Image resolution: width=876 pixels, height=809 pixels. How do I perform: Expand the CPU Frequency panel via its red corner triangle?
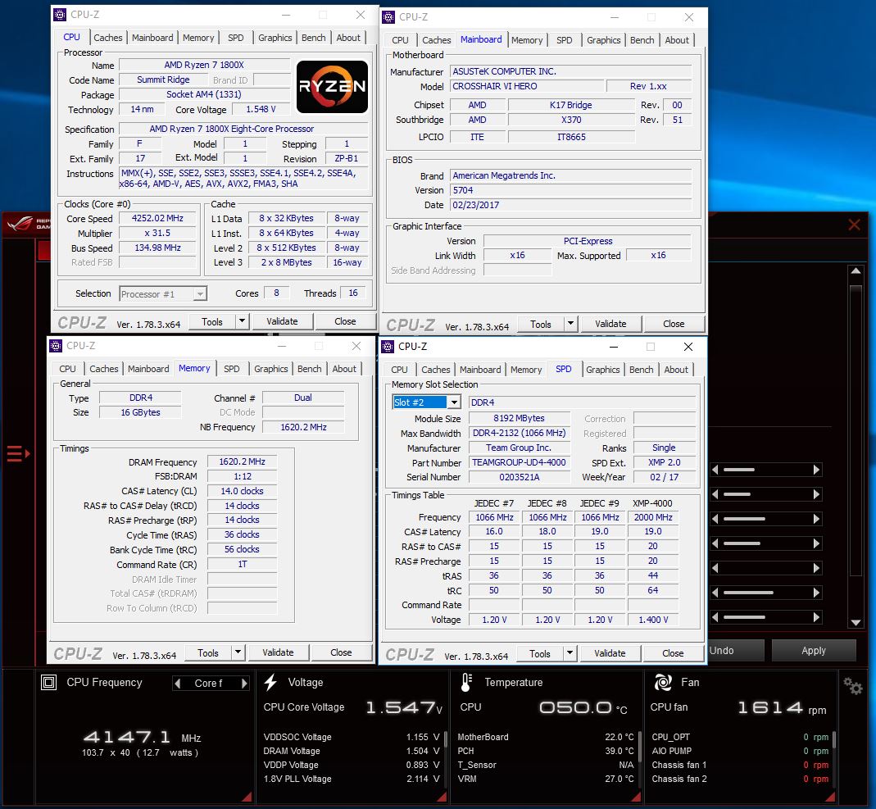(247, 797)
